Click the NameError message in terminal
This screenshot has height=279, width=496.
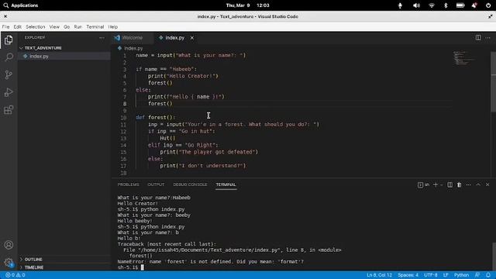tap(210, 262)
